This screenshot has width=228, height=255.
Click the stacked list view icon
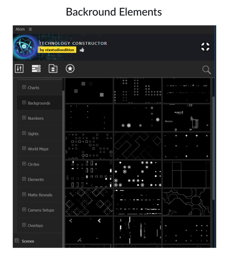coord(36,69)
